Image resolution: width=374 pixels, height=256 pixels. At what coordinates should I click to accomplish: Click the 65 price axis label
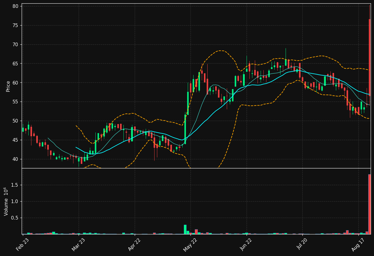16,64
